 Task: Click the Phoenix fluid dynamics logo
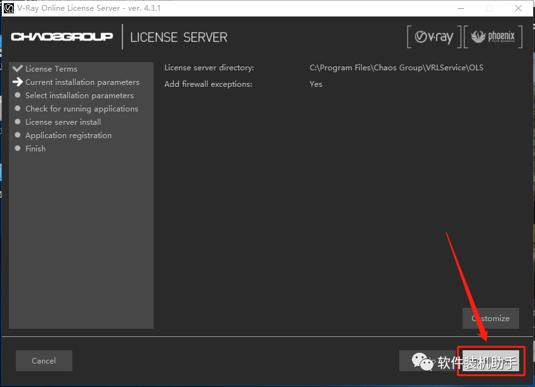point(493,37)
